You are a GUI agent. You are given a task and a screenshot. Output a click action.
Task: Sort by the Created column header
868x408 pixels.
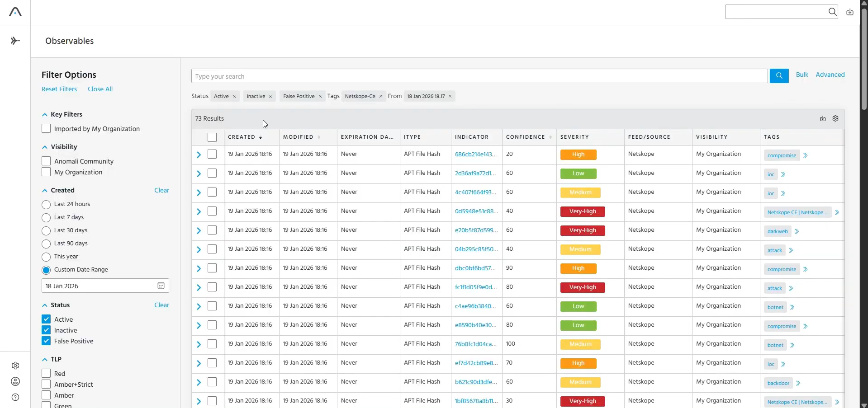242,137
